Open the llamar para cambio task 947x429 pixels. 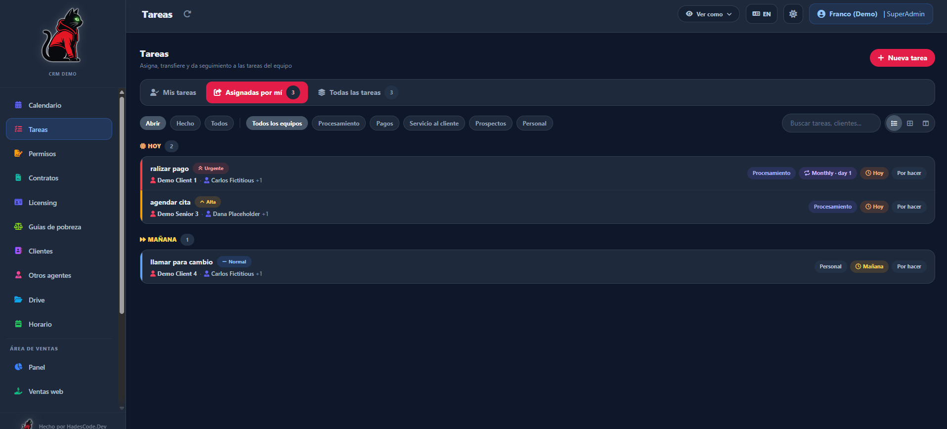(537, 266)
